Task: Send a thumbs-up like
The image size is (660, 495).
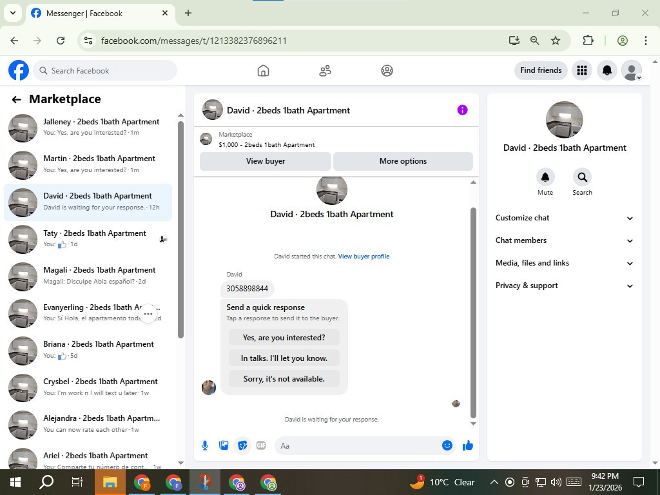Action: click(468, 445)
